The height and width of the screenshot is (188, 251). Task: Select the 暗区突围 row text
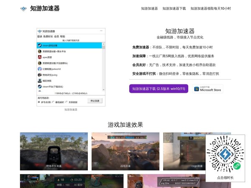pyautogui.click(x=47, y=81)
